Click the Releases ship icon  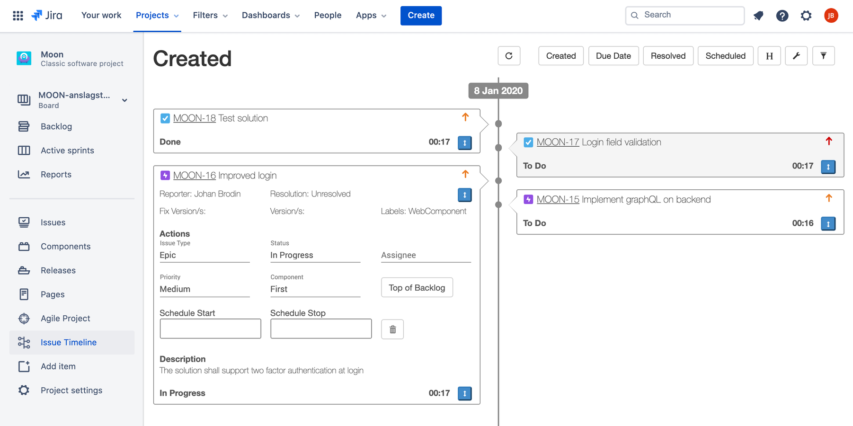coord(24,270)
